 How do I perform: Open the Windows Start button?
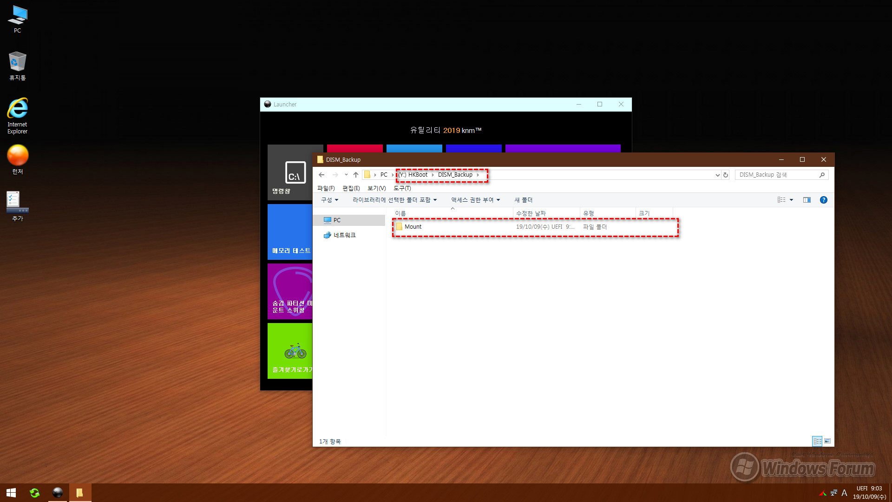11,493
